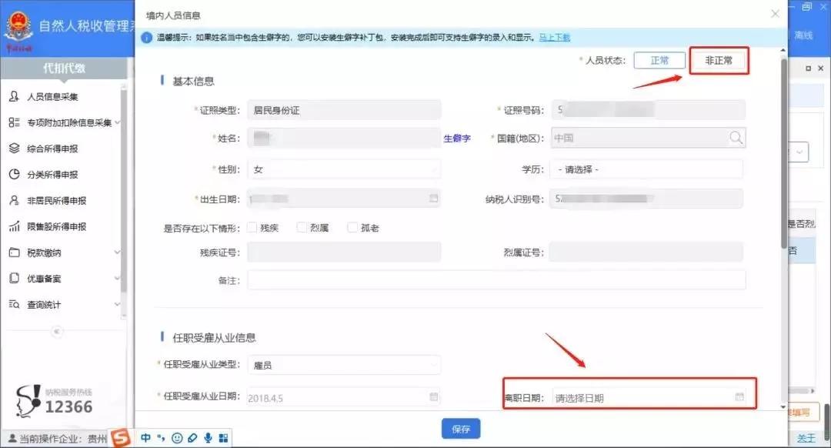Click the 综合所得申报 stacked layers icon
This screenshot has width=831, height=448.
(15, 149)
